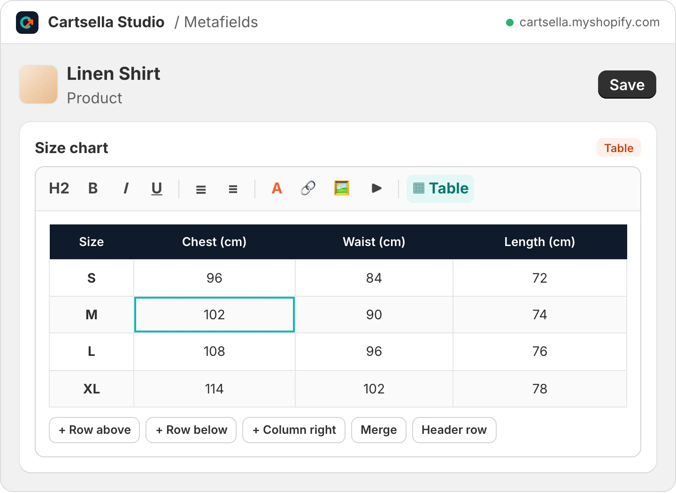Click chest cell with value 96
676x493 pixels.
pyautogui.click(x=215, y=278)
